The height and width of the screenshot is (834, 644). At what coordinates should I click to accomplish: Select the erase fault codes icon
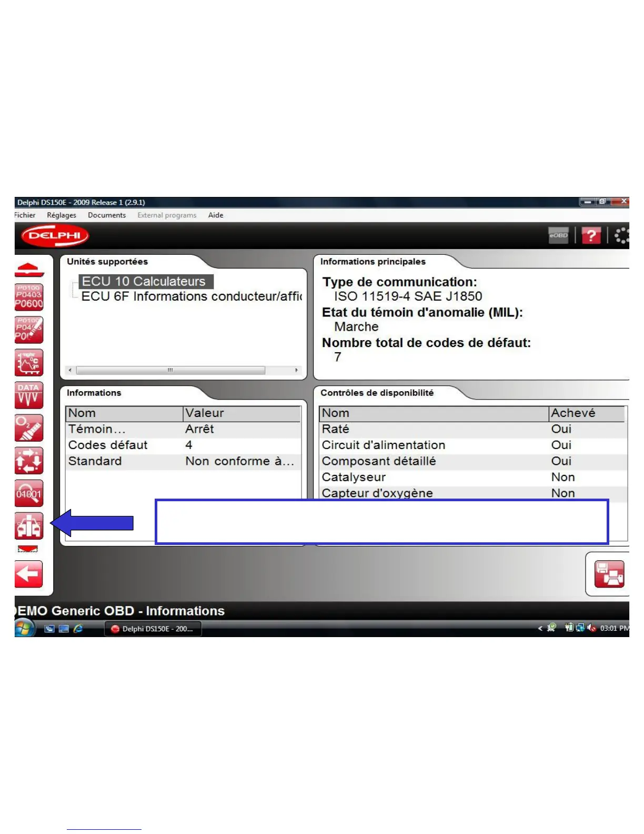point(29,330)
